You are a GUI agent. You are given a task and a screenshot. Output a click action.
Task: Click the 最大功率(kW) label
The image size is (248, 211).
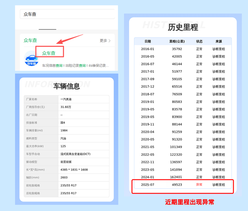click(x=35, y=146)
